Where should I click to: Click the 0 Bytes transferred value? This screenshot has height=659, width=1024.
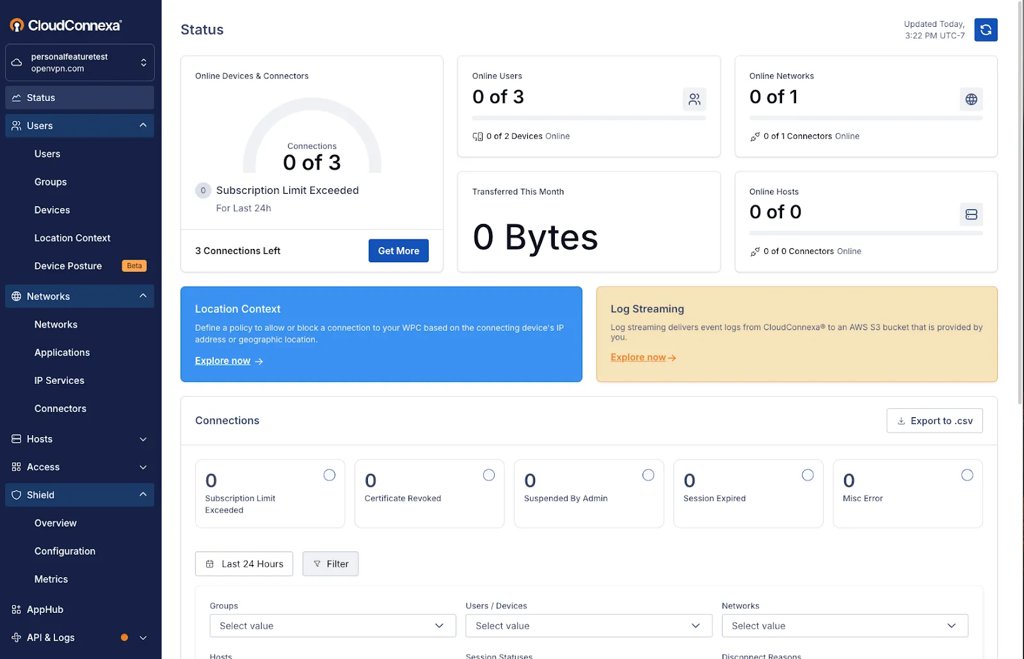click(x=535, y=237)
